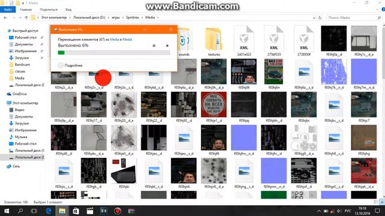385x216 pixels.
Task: Click the refresh button beside address bar
Action: [x=319, y=17]
